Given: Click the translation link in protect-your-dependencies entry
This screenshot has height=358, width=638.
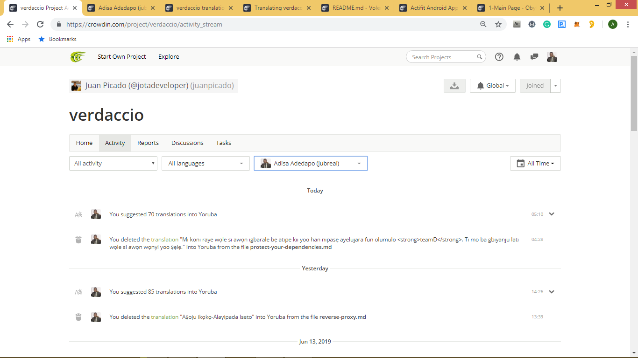Looking at the screenshot, I should tap(164, 240).
